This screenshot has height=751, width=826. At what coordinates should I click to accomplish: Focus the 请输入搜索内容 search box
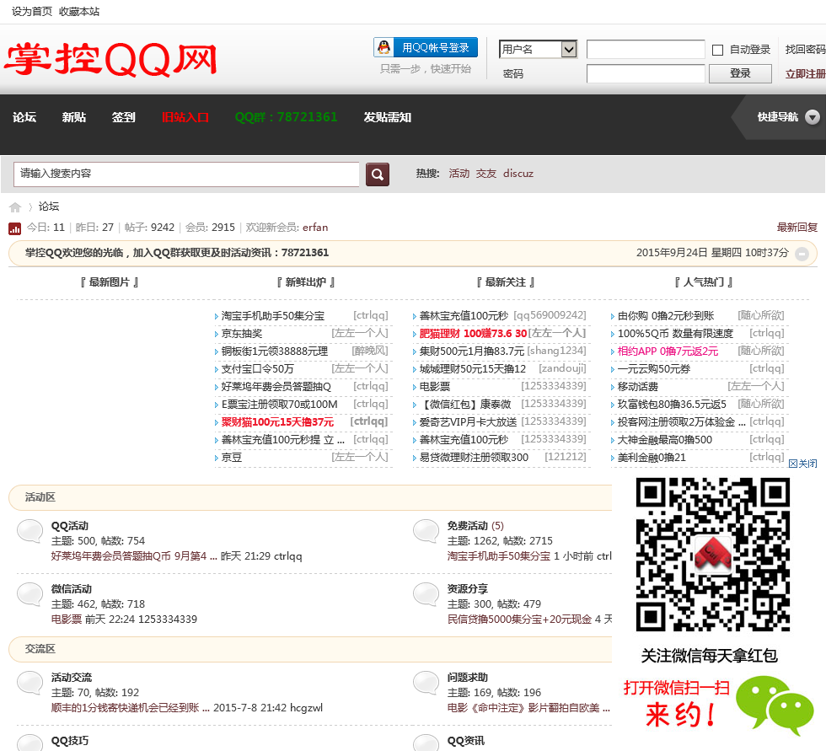[x=186, y=174]
